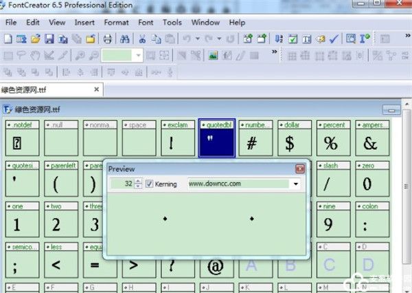This screenshot has height=293, width=412.
Task: Expand the main toolbar overflow chevron
Action: pyautogui.click(x=407, y=35)
